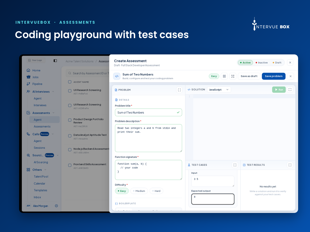The width and height of the screenshot is (310, 232).
Task: Select Hard difficulty option
Action: (x=156, y=191)
